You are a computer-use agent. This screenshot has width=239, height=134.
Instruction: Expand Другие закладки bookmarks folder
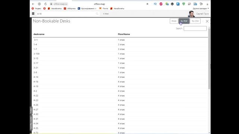tap(201, 9)
